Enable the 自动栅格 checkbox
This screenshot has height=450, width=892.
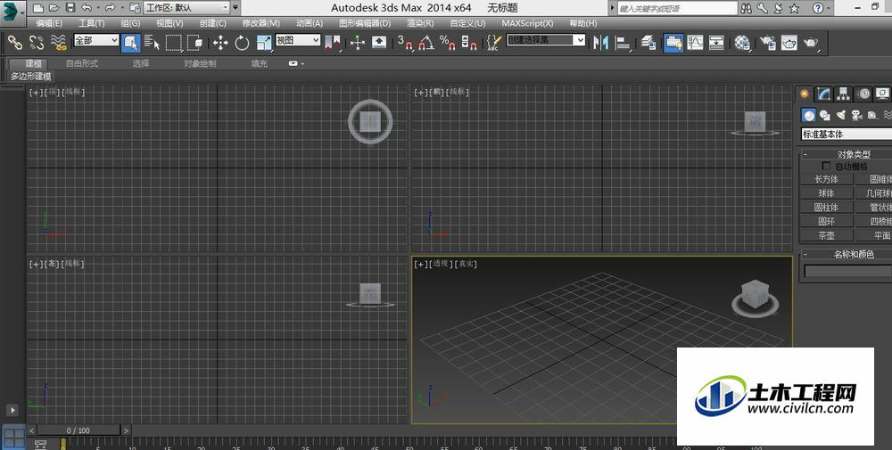827,166
